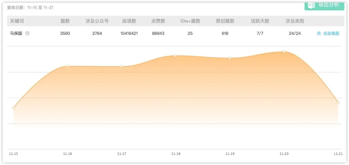Select the 马保国 keyword in the table row
The height and width of the screenshot is (165, 349).
(x=16, y=33)
